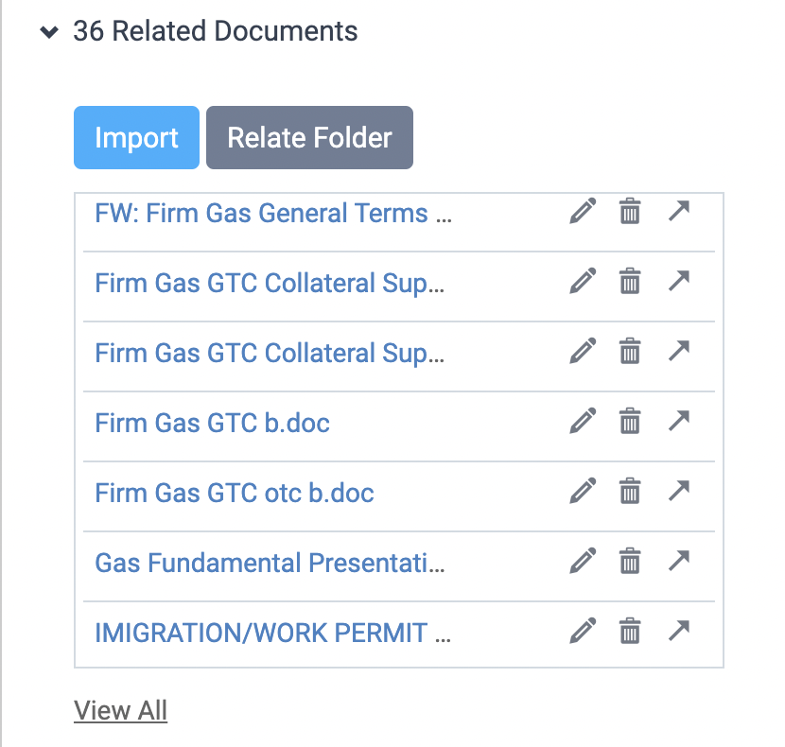The height and width of the screenshot is (747, 785).
Task: Delete the FW: Firm Gas General Terms entry
Action: pyautogui.click(x=630, y=211)
